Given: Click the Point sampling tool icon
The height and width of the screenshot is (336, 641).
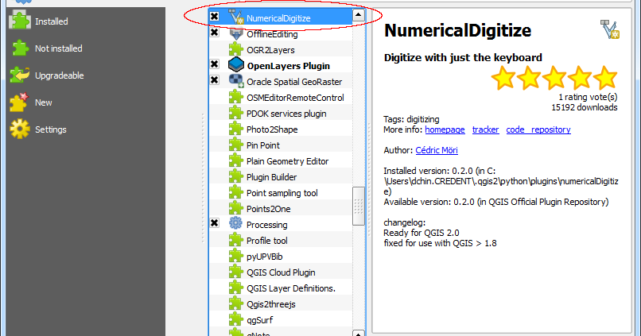Looking at the screenshot, I should tap(236, 193).
